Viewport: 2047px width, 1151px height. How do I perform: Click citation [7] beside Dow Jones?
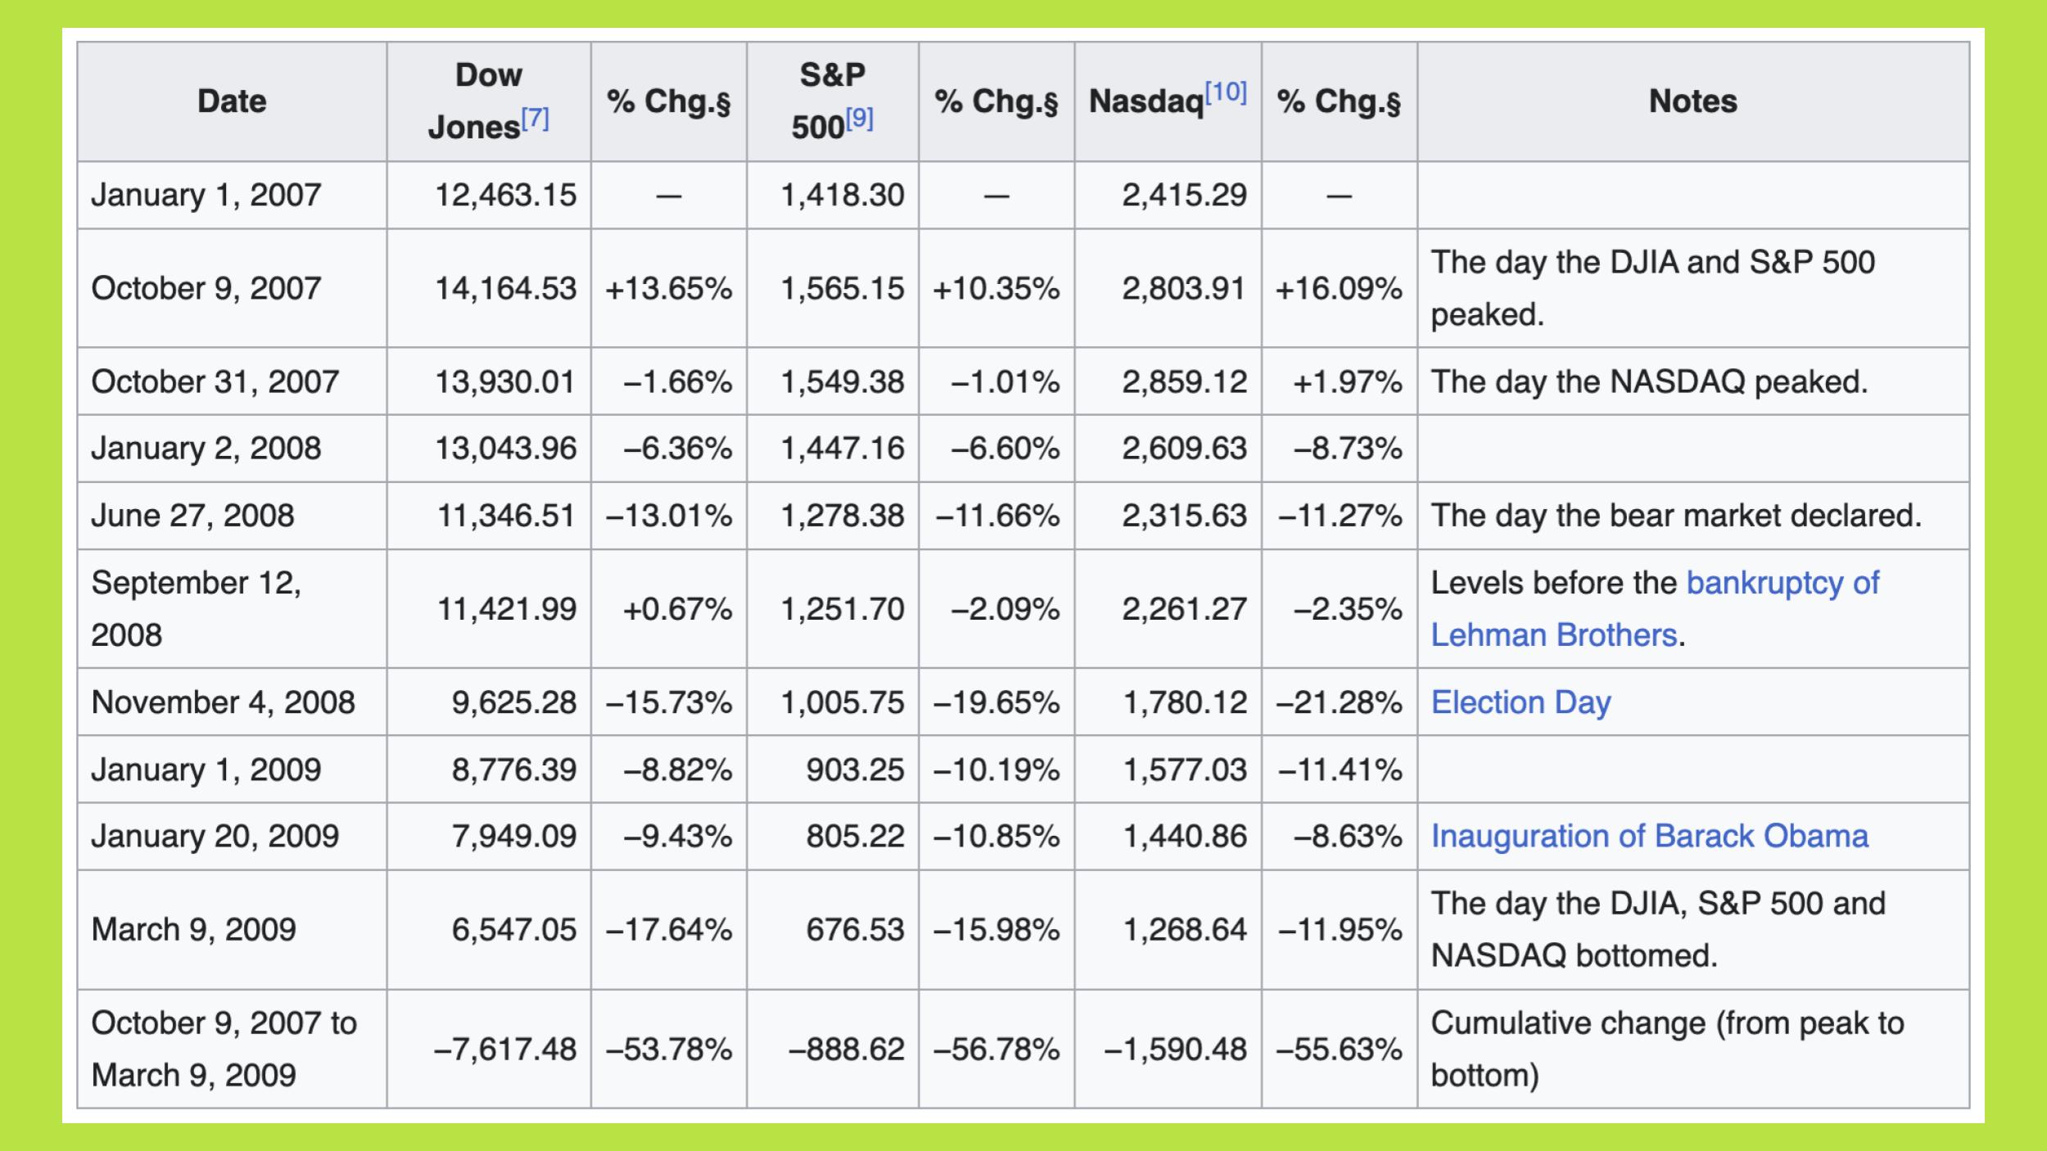click(535, 120)
